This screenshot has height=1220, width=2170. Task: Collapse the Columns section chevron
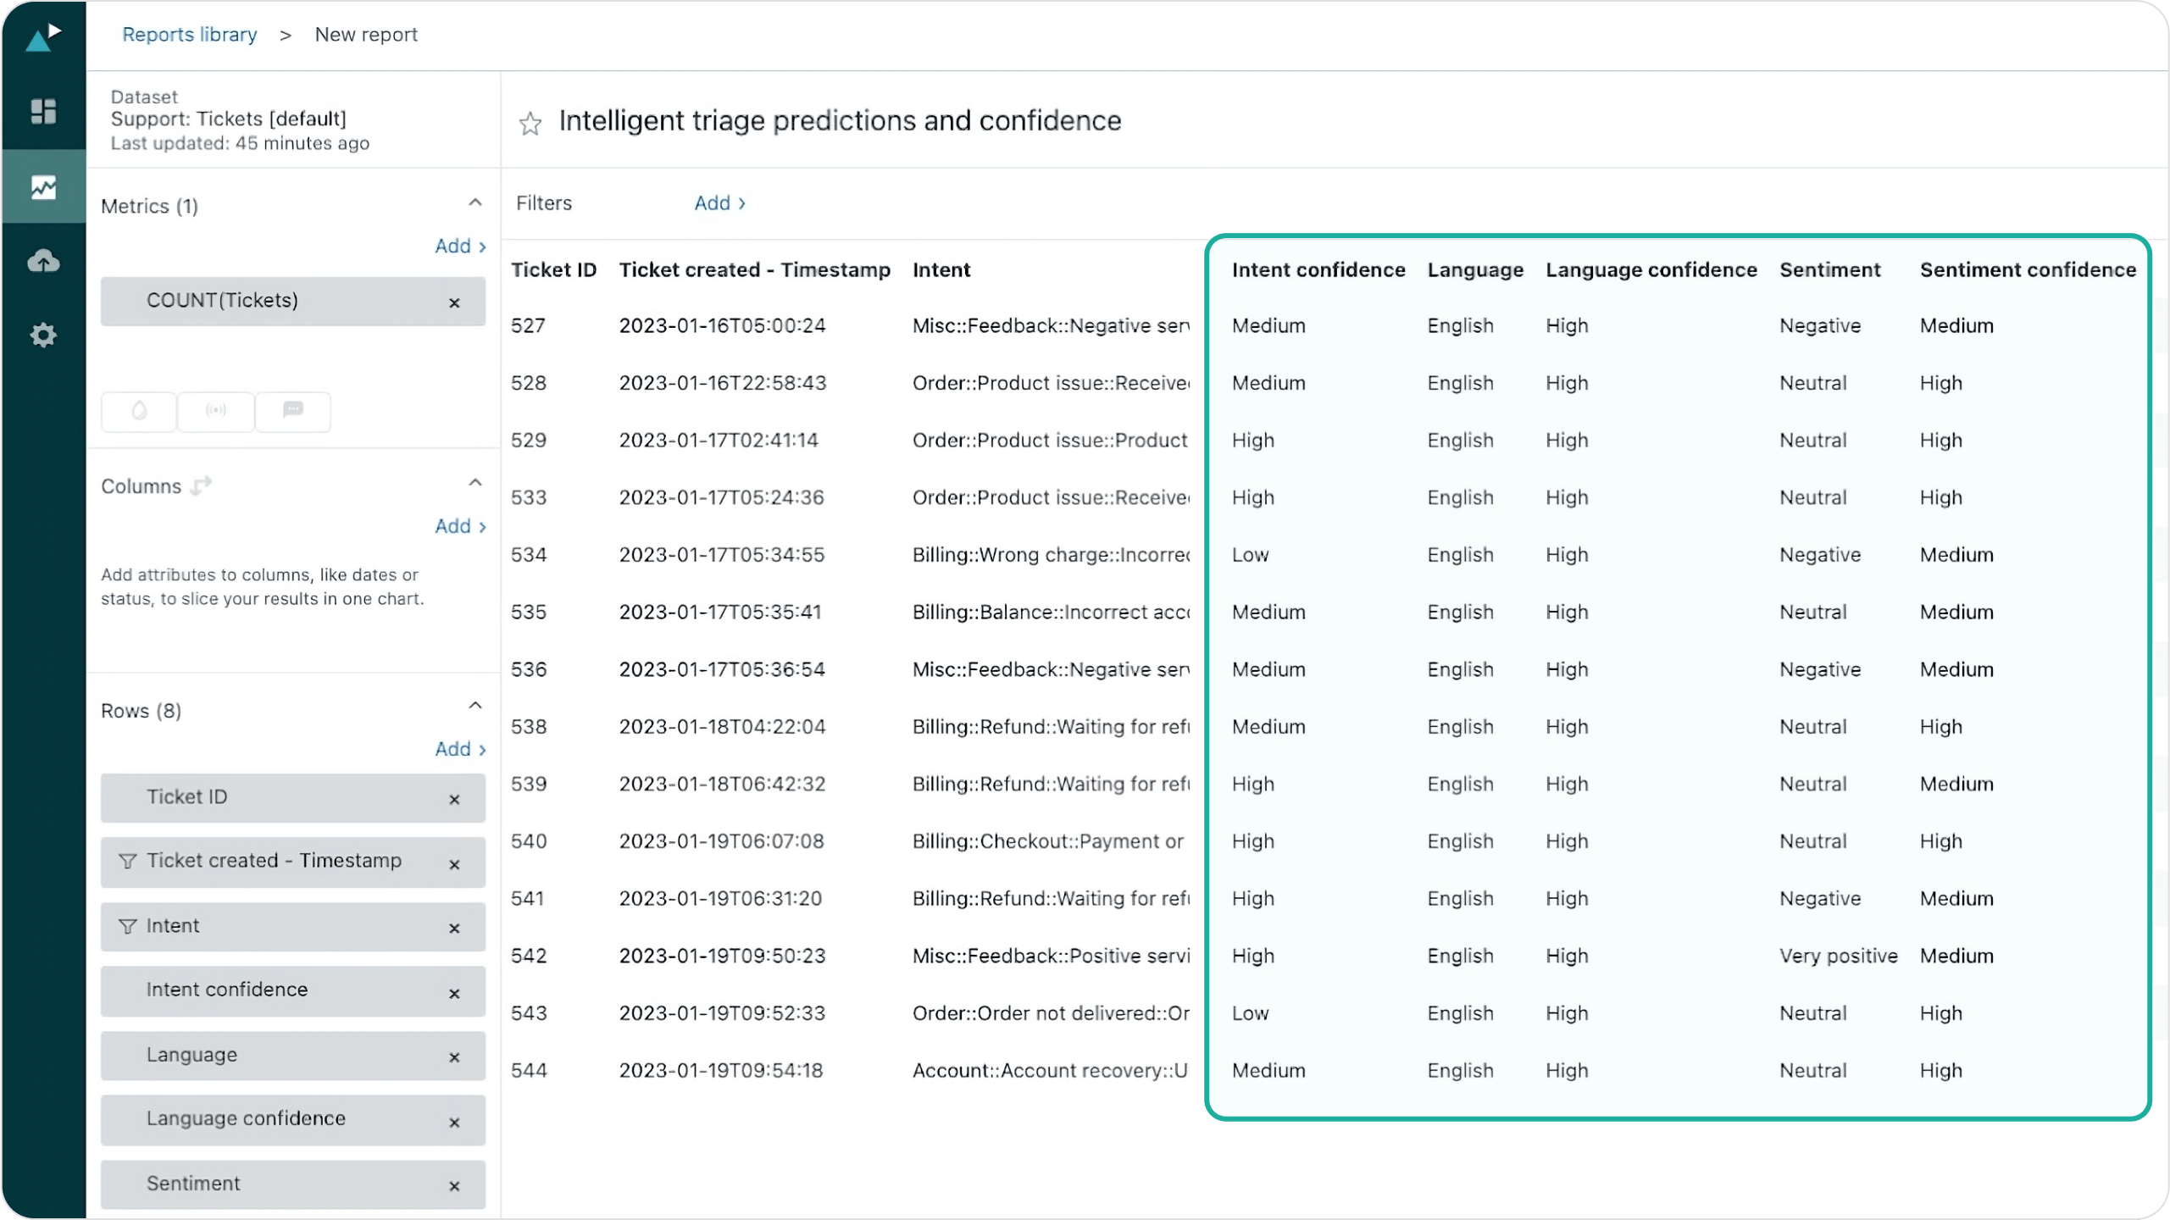click(475, 483)
